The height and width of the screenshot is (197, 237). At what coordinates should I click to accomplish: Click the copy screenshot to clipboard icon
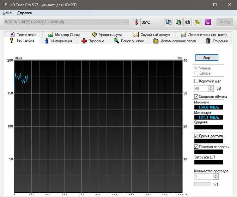point(179,22)
